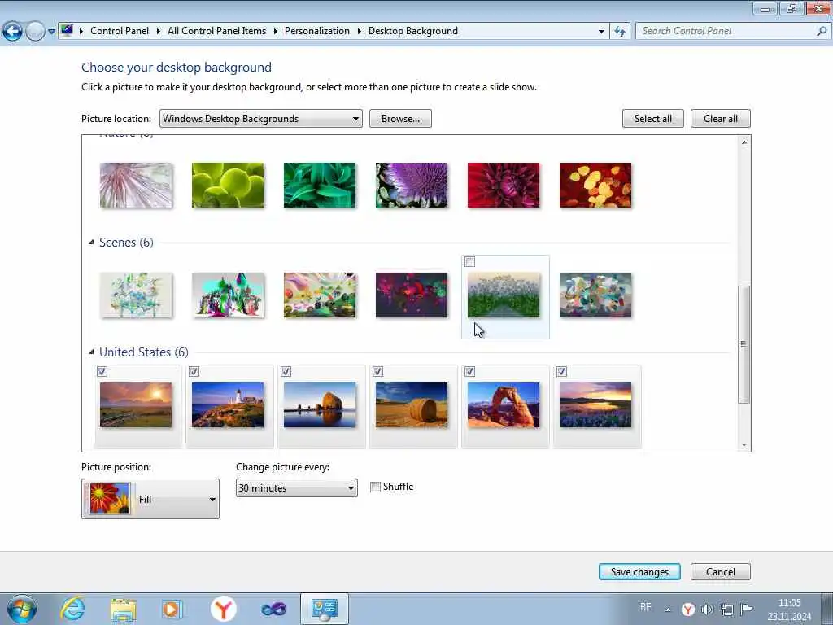Select the white sketchy plants scene wallpaper
Screen dimensions: 833x625
[136, 295]
